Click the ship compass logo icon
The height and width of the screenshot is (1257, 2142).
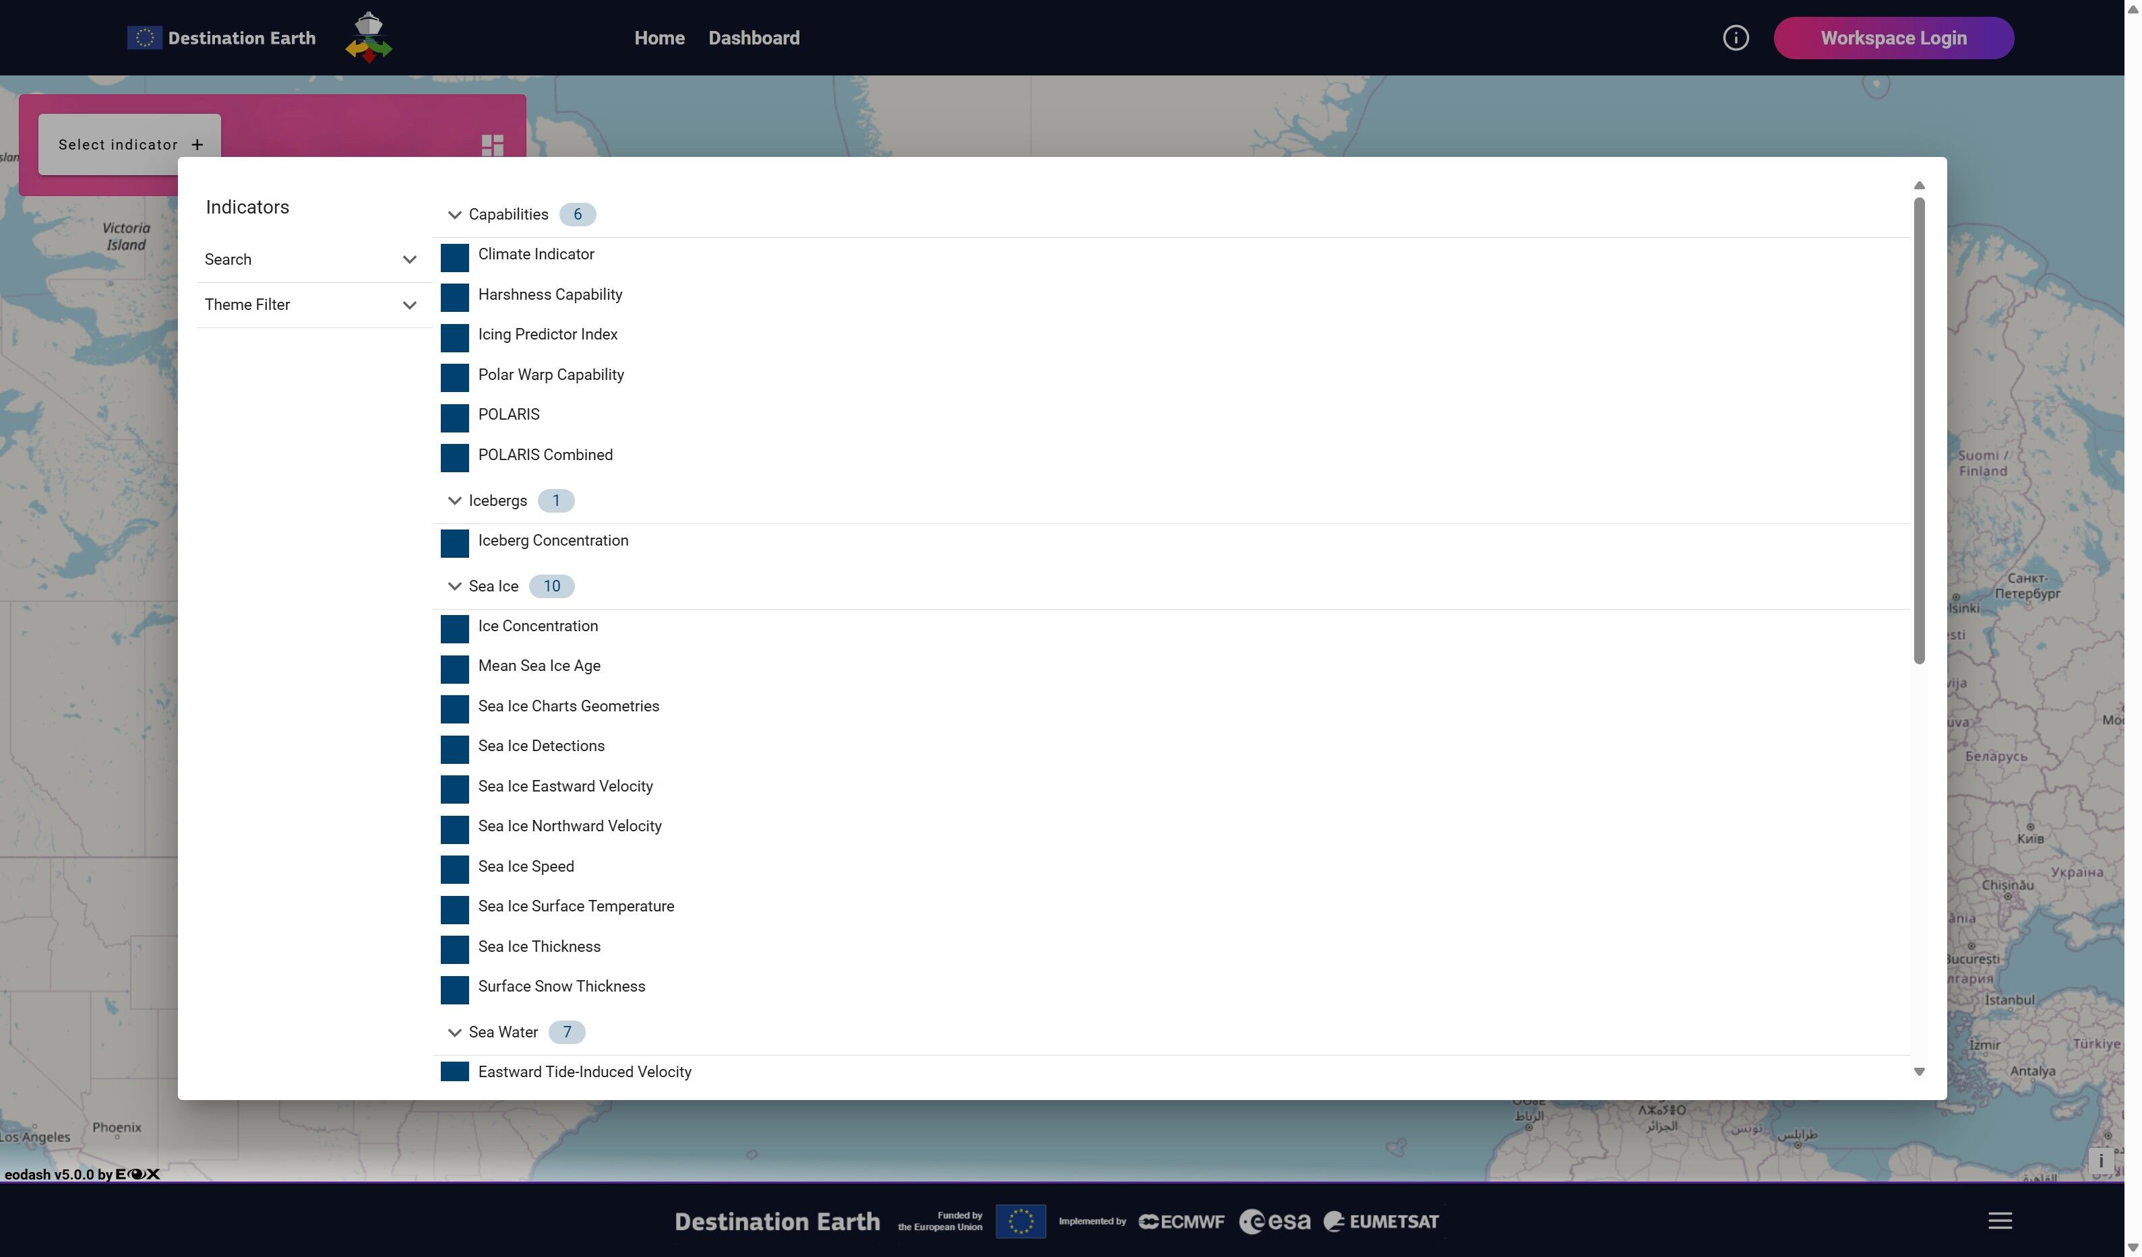pyautogui.click(x=368, y=37)
